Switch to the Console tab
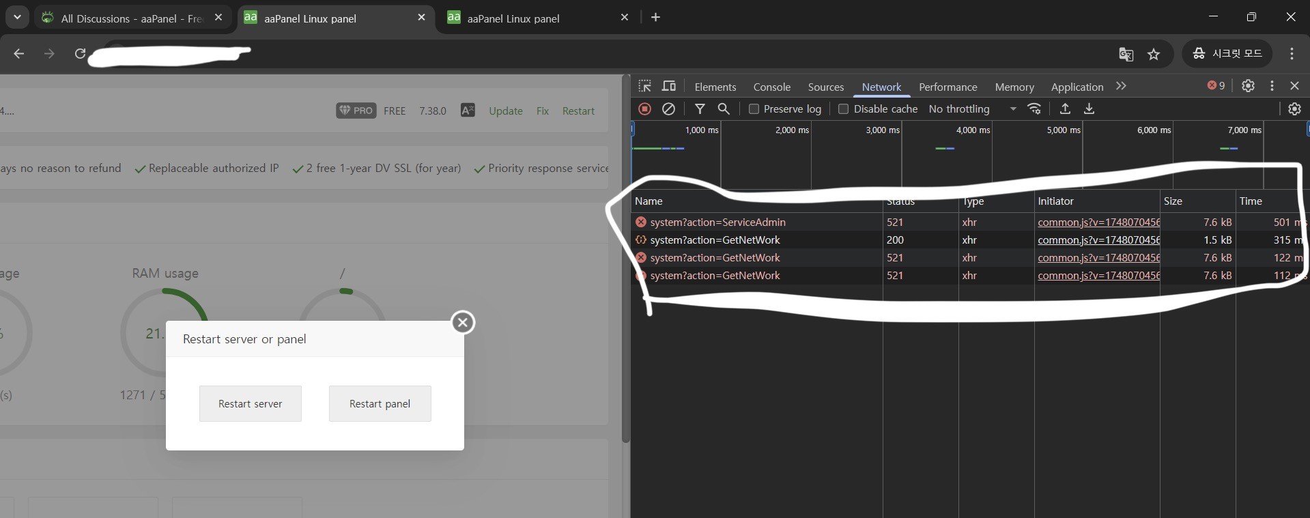1310x518 pixels. click(771, 87)
